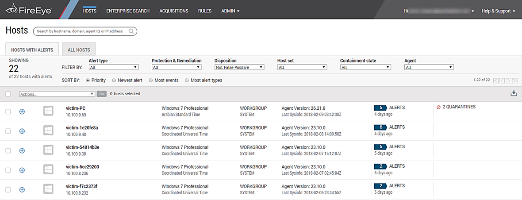Expand the Disposition dropdown
The image size is (522, 200).
239,67
